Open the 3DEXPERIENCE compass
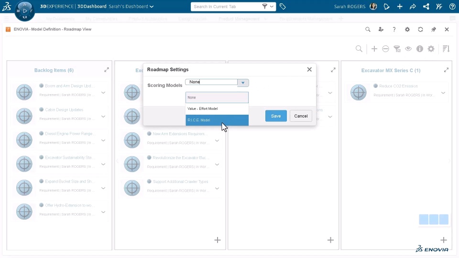This screenshot has height=258, width=459. (x=24, y=11)
